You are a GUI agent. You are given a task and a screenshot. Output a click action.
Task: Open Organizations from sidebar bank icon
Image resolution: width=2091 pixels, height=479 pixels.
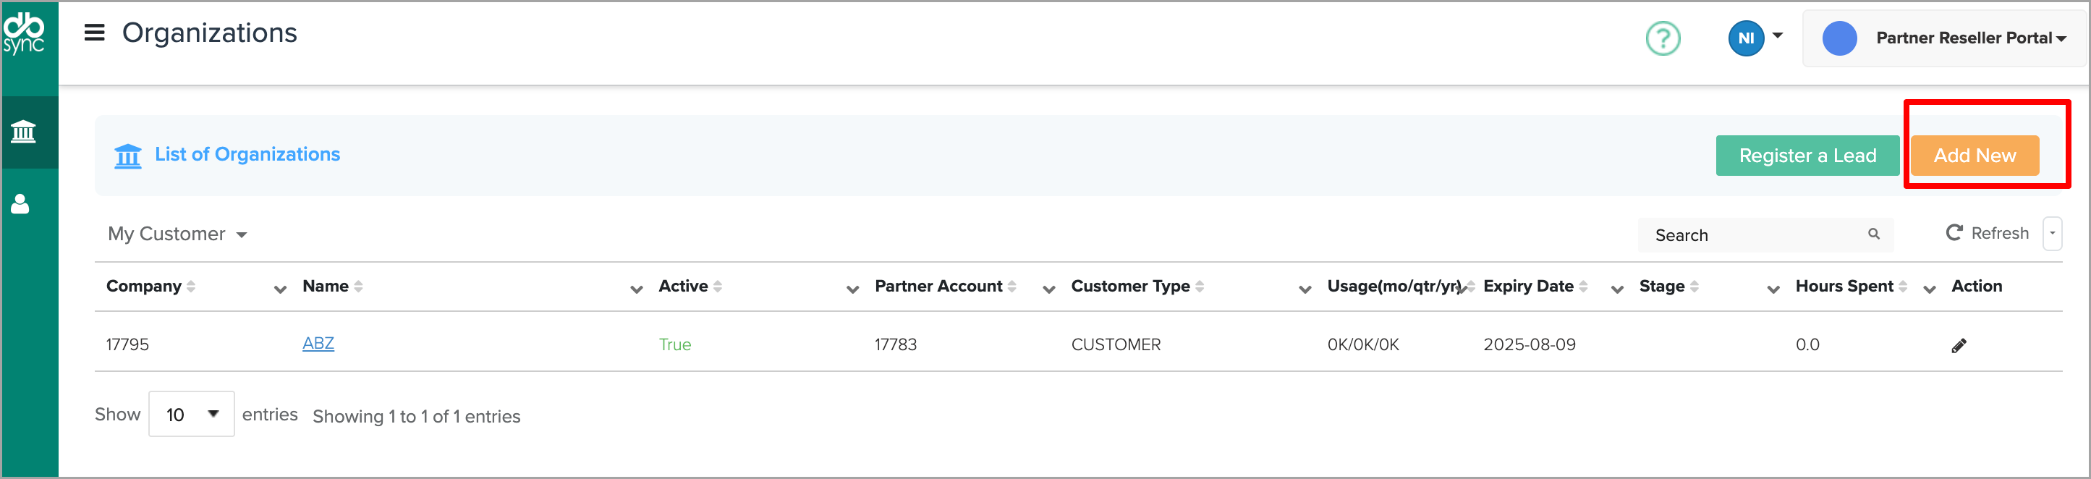pyautogui.click(x=24, y=132)
